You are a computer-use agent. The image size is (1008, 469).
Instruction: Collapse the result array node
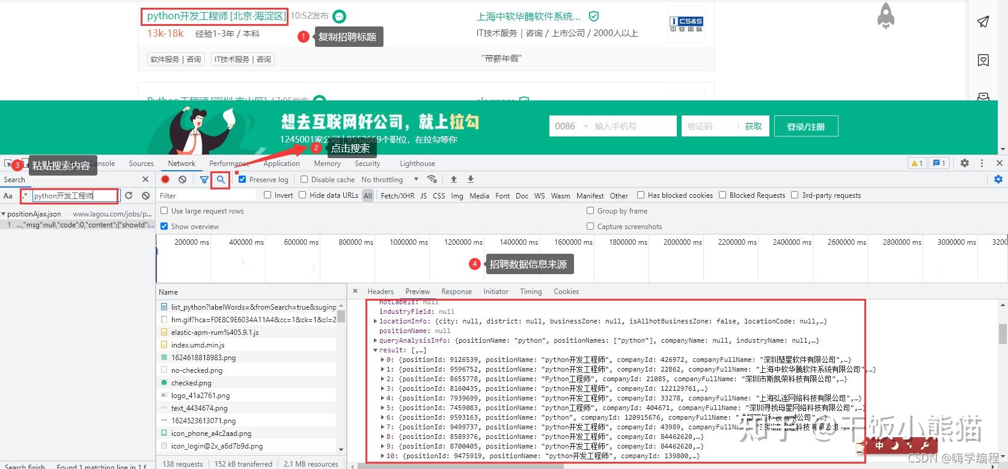point(376,350)
